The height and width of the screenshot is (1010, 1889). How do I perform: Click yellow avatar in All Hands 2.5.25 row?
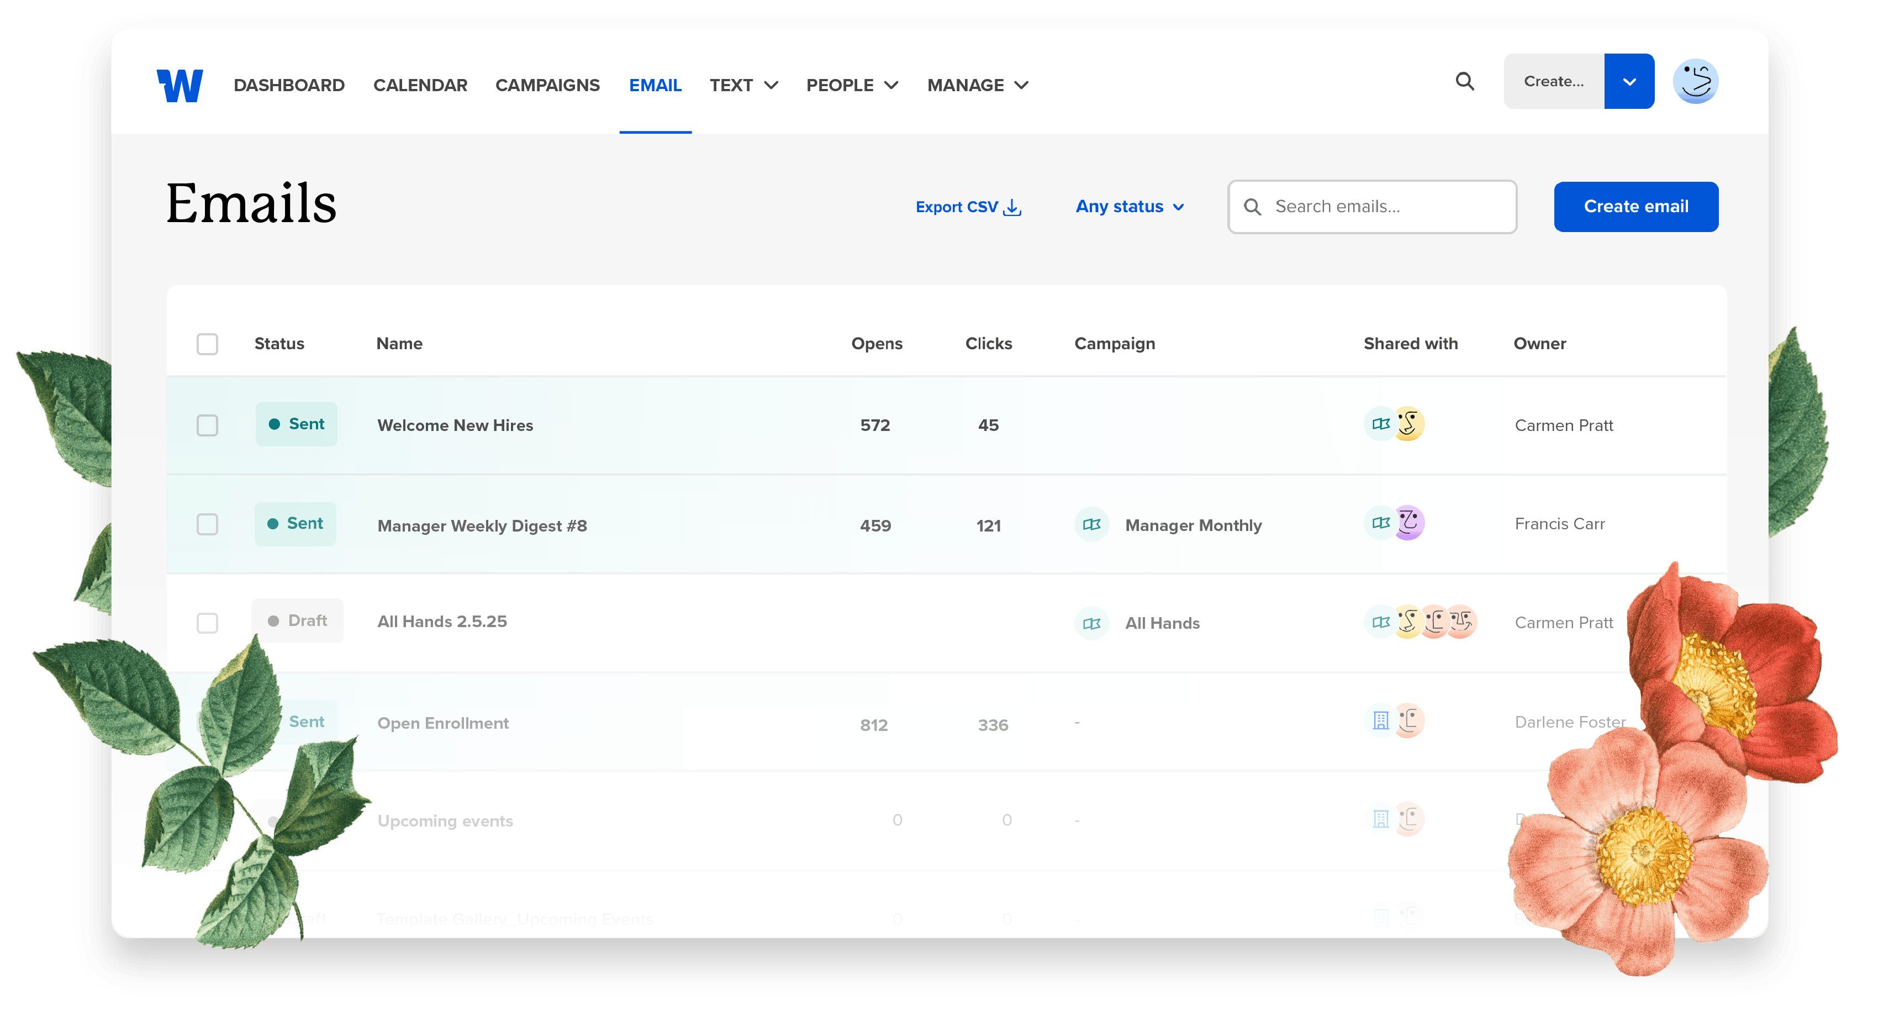[x=1407, y=622]
